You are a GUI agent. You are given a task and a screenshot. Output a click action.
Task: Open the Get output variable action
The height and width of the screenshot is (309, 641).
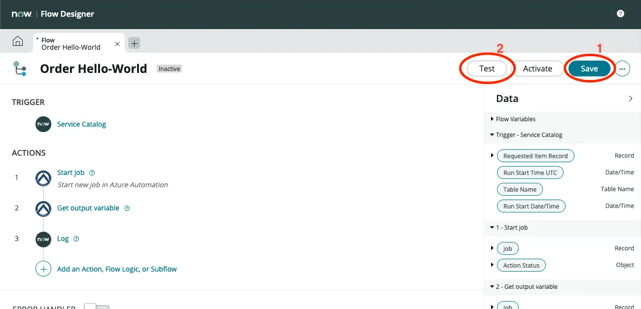88,208
